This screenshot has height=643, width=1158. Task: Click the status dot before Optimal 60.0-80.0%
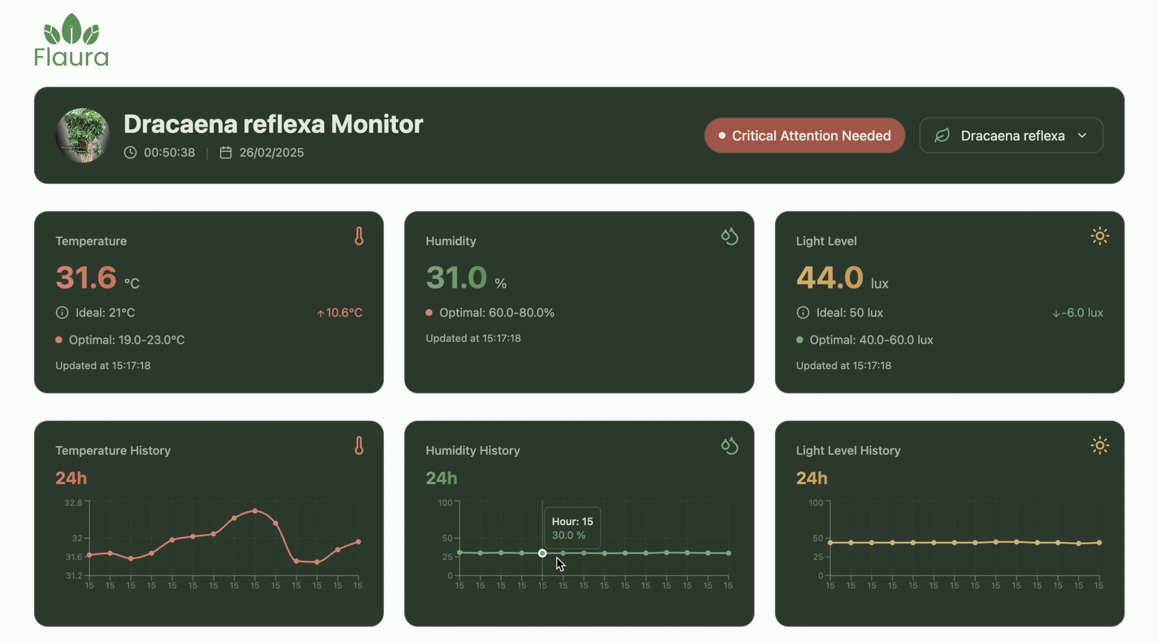(x=429, y=313)
